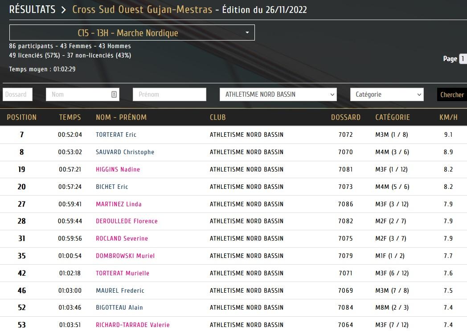The image size is (467, 331).
Task: Click position number 42
Action: (x=21, y=273)
